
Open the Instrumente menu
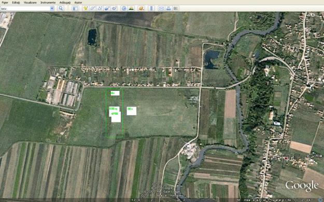pyautogui.click(x=48, y=3)
